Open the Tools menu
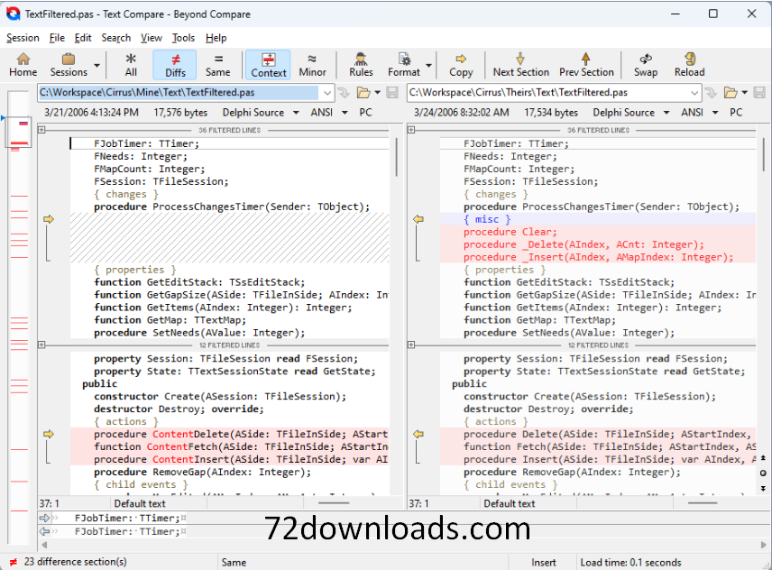 tap(183, 38)
